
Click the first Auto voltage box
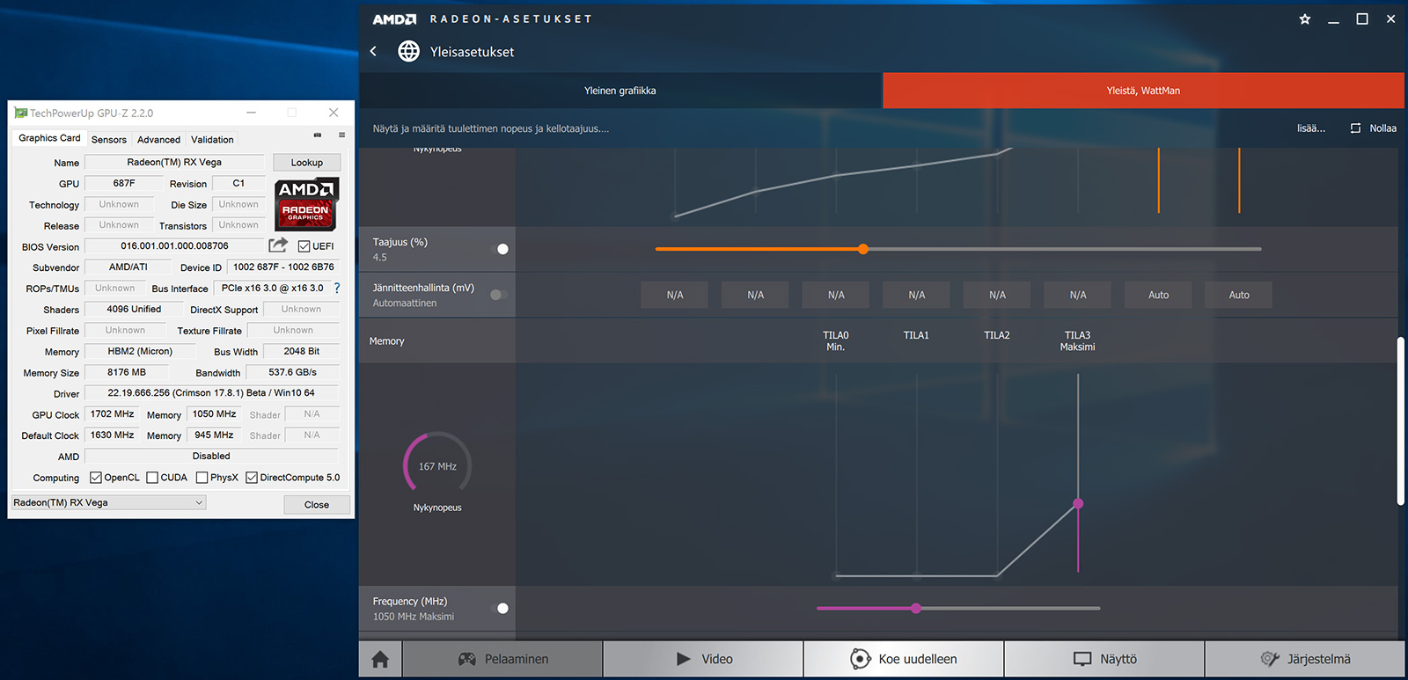pyautogui.click(x=1159, y=295)
